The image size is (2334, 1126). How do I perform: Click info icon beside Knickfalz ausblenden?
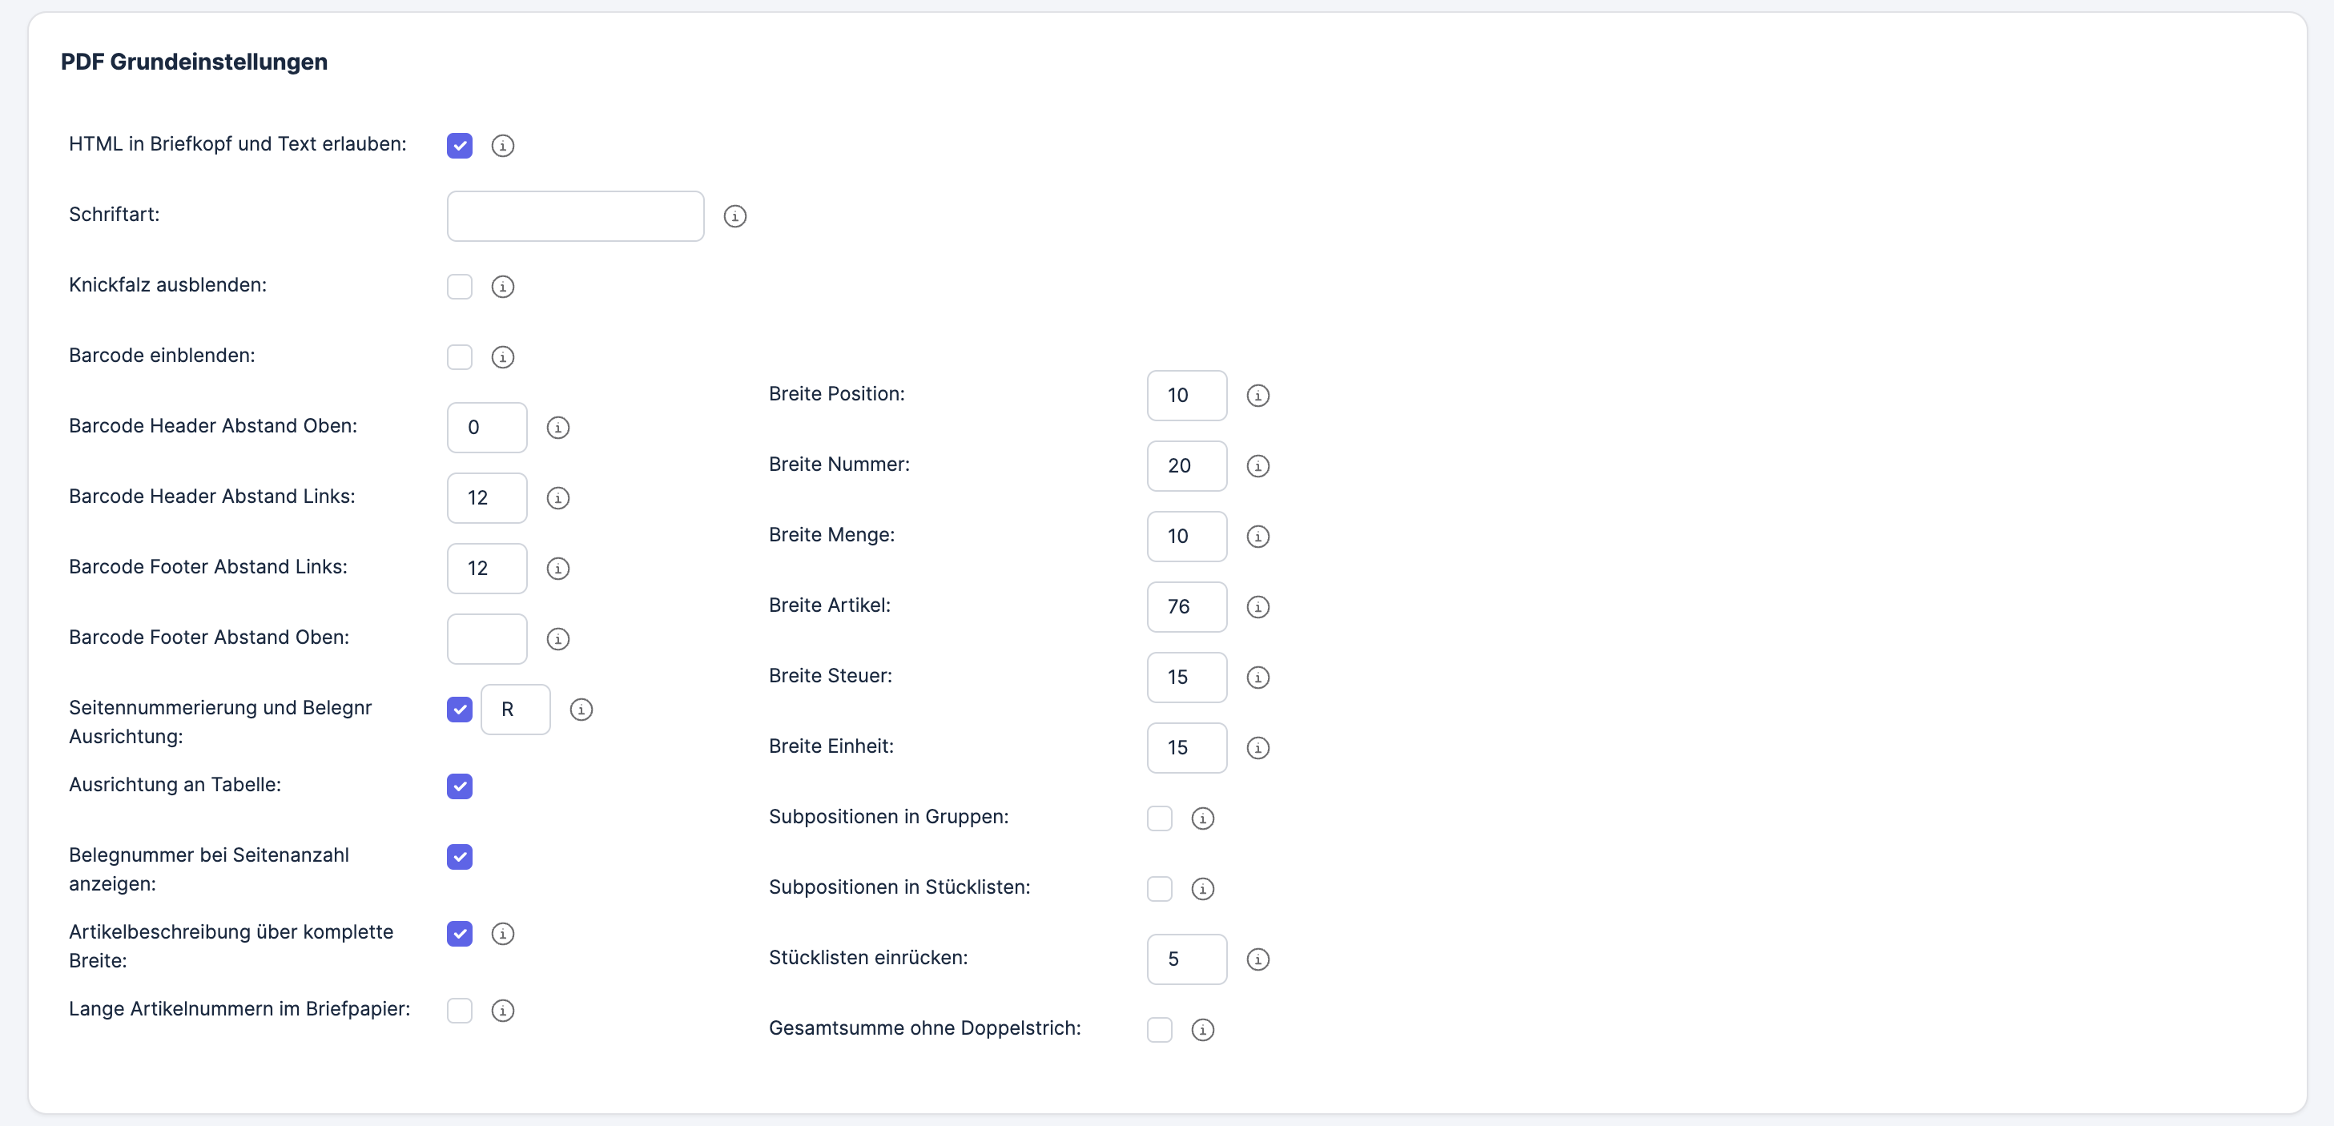[503, 286]
